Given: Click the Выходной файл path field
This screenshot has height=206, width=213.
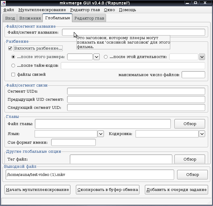Looking at the screenshot, I should coord(90,175).
